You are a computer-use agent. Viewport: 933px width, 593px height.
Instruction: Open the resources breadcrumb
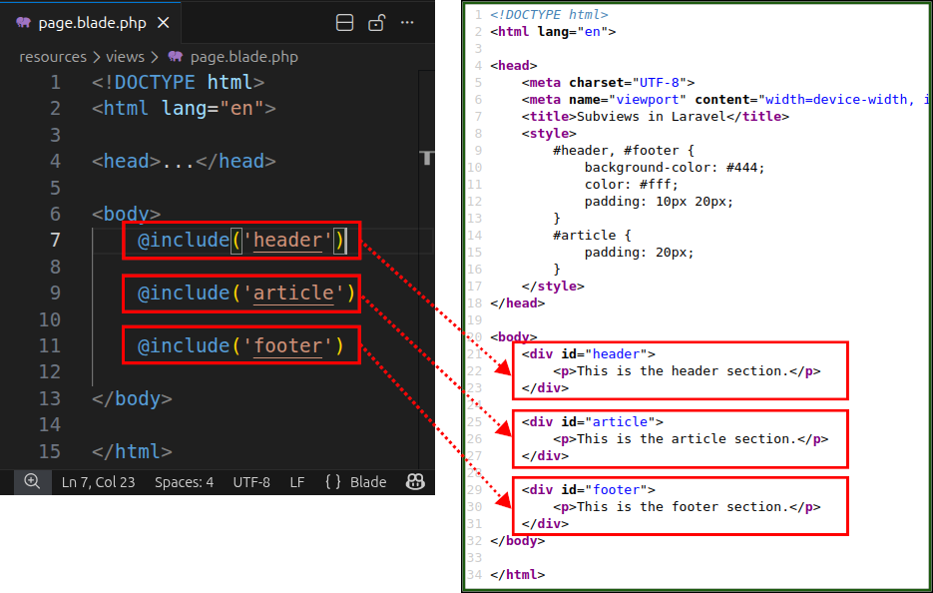(x=53, y=57)
